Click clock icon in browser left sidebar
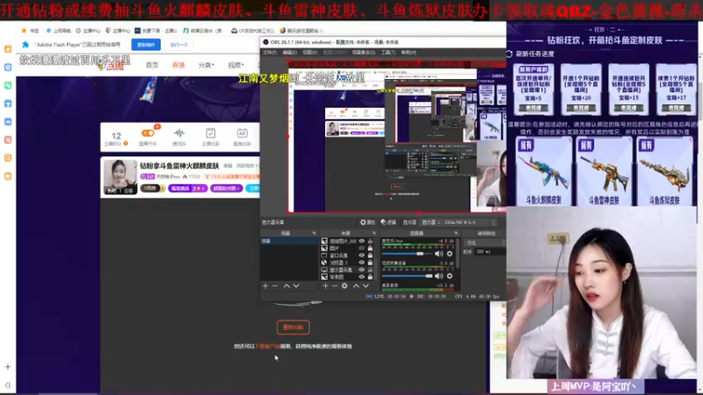Viewport: 703px width, 395px height. point(8,68)
